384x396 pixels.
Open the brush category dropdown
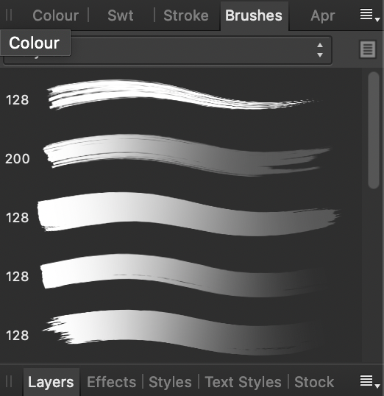coord(168,50)
